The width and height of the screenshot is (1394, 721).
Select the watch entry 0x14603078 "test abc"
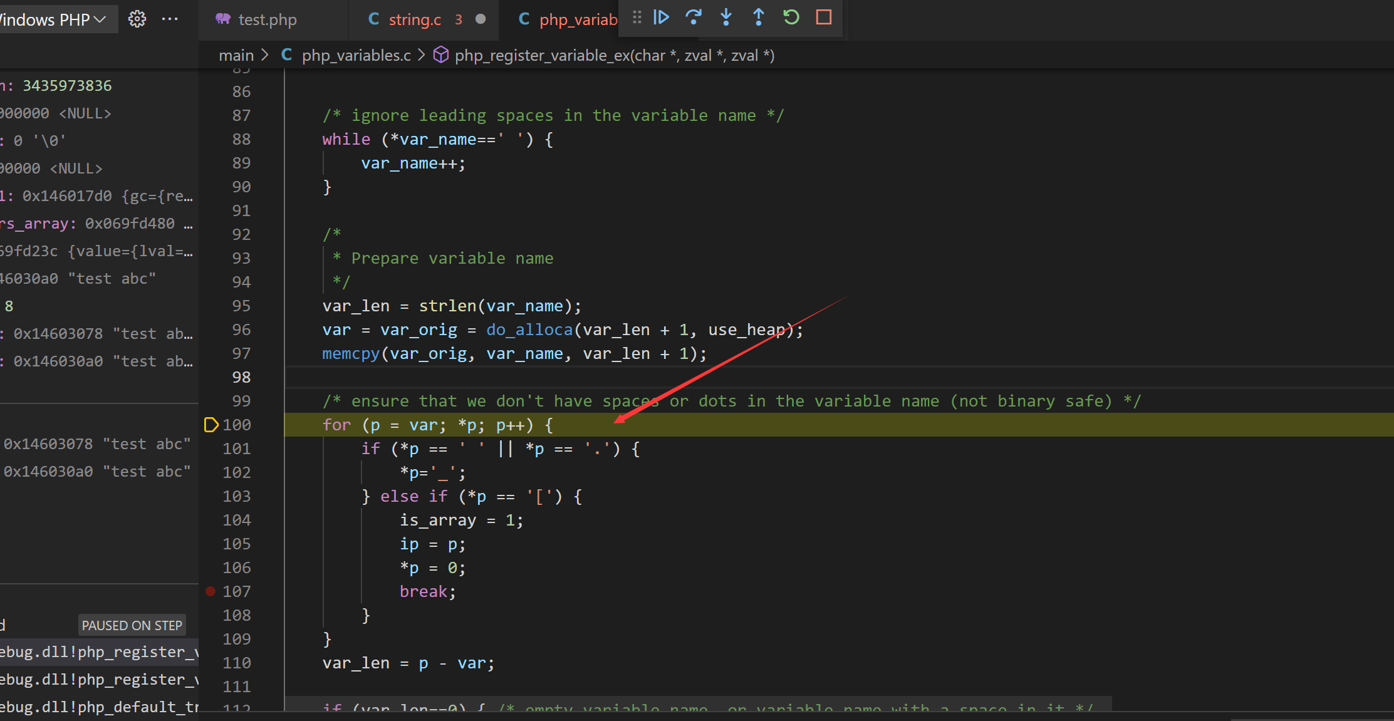tap(99, 444)
